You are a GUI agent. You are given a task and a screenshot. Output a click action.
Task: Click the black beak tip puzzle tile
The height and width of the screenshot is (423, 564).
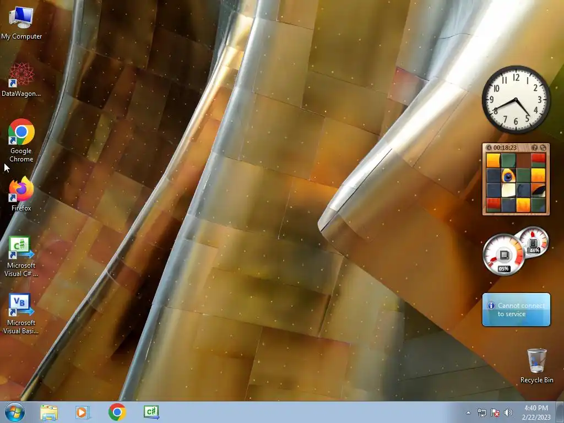pos(538,190)
